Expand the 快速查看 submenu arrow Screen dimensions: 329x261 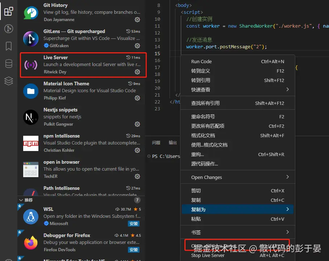pos(287,90)
